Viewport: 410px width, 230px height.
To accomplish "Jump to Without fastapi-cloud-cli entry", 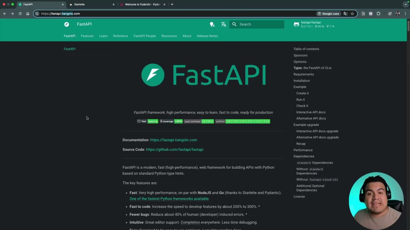I will pyautogui.click(x=317, y=180).
